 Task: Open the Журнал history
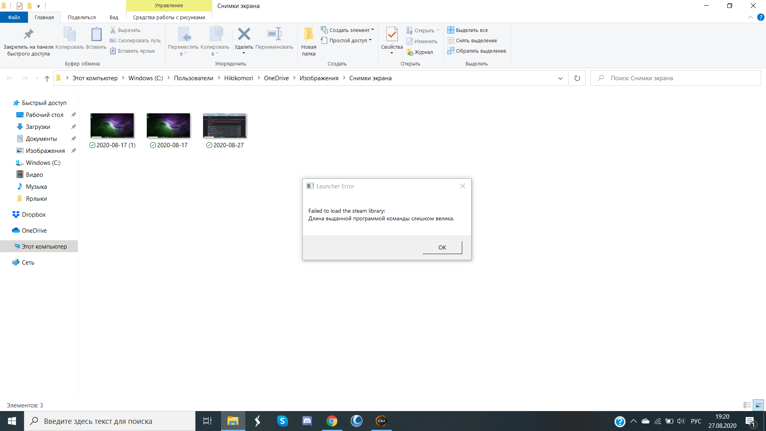click(x=419, y=52)
